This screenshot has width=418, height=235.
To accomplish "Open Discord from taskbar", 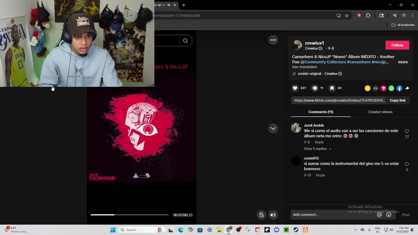I will 277,230.
